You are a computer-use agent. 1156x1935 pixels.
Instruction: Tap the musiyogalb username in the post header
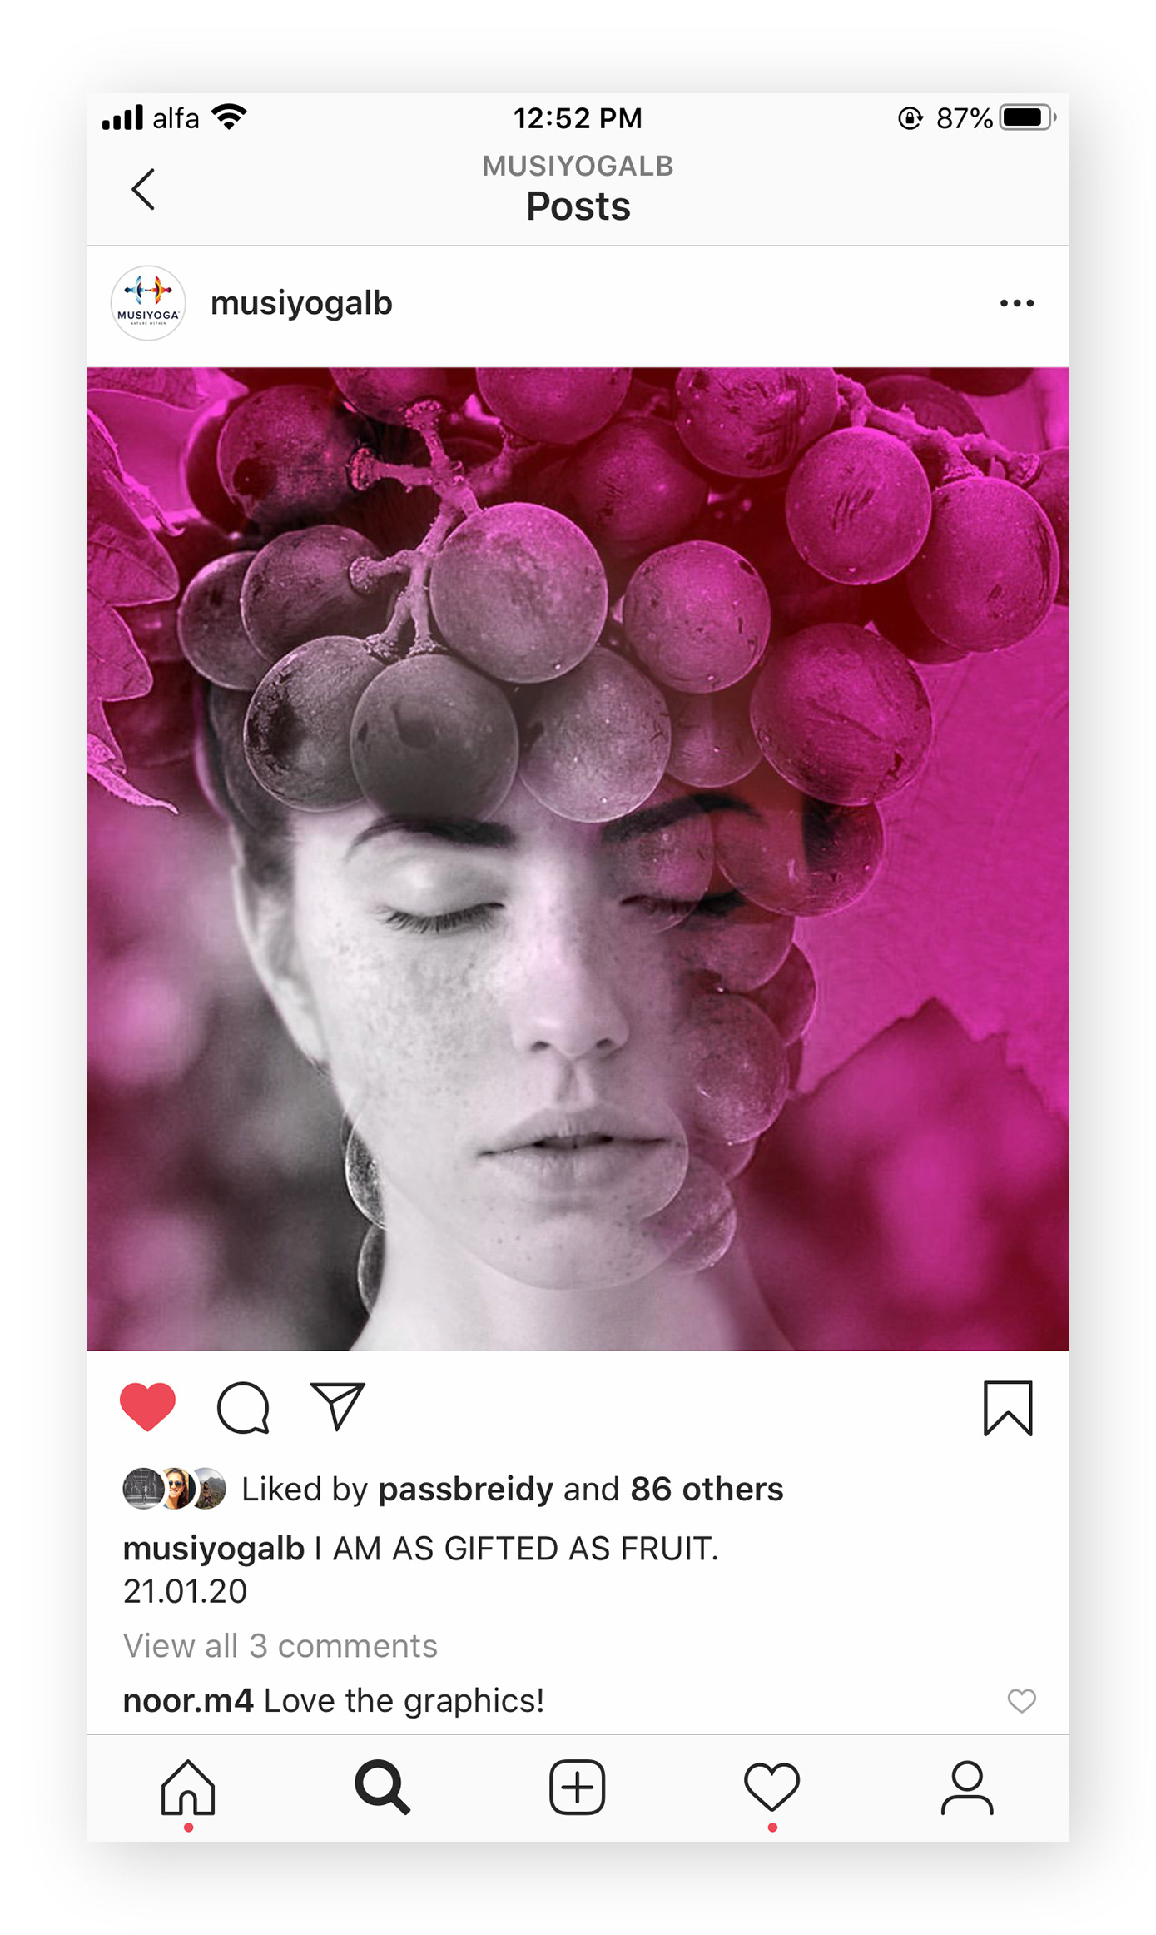[x=301, y=304]
